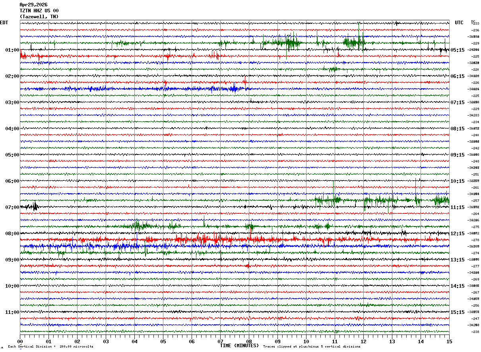Click the DC column header at top right
Viewport: 481px width, 352px height.
473,21
